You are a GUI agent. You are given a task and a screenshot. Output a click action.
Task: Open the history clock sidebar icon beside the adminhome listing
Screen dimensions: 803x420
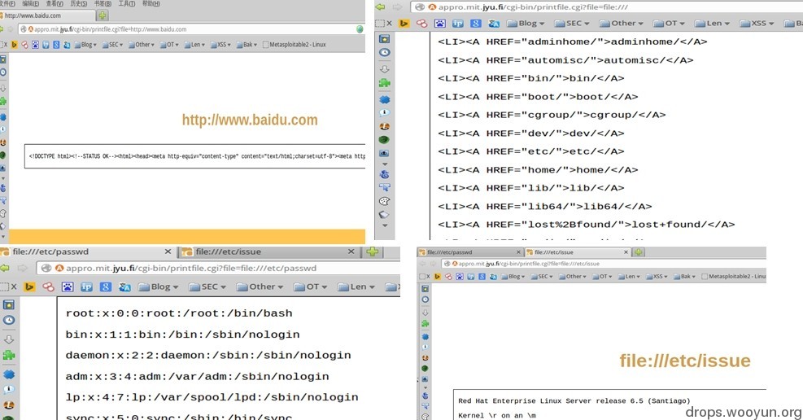[385, 52]
